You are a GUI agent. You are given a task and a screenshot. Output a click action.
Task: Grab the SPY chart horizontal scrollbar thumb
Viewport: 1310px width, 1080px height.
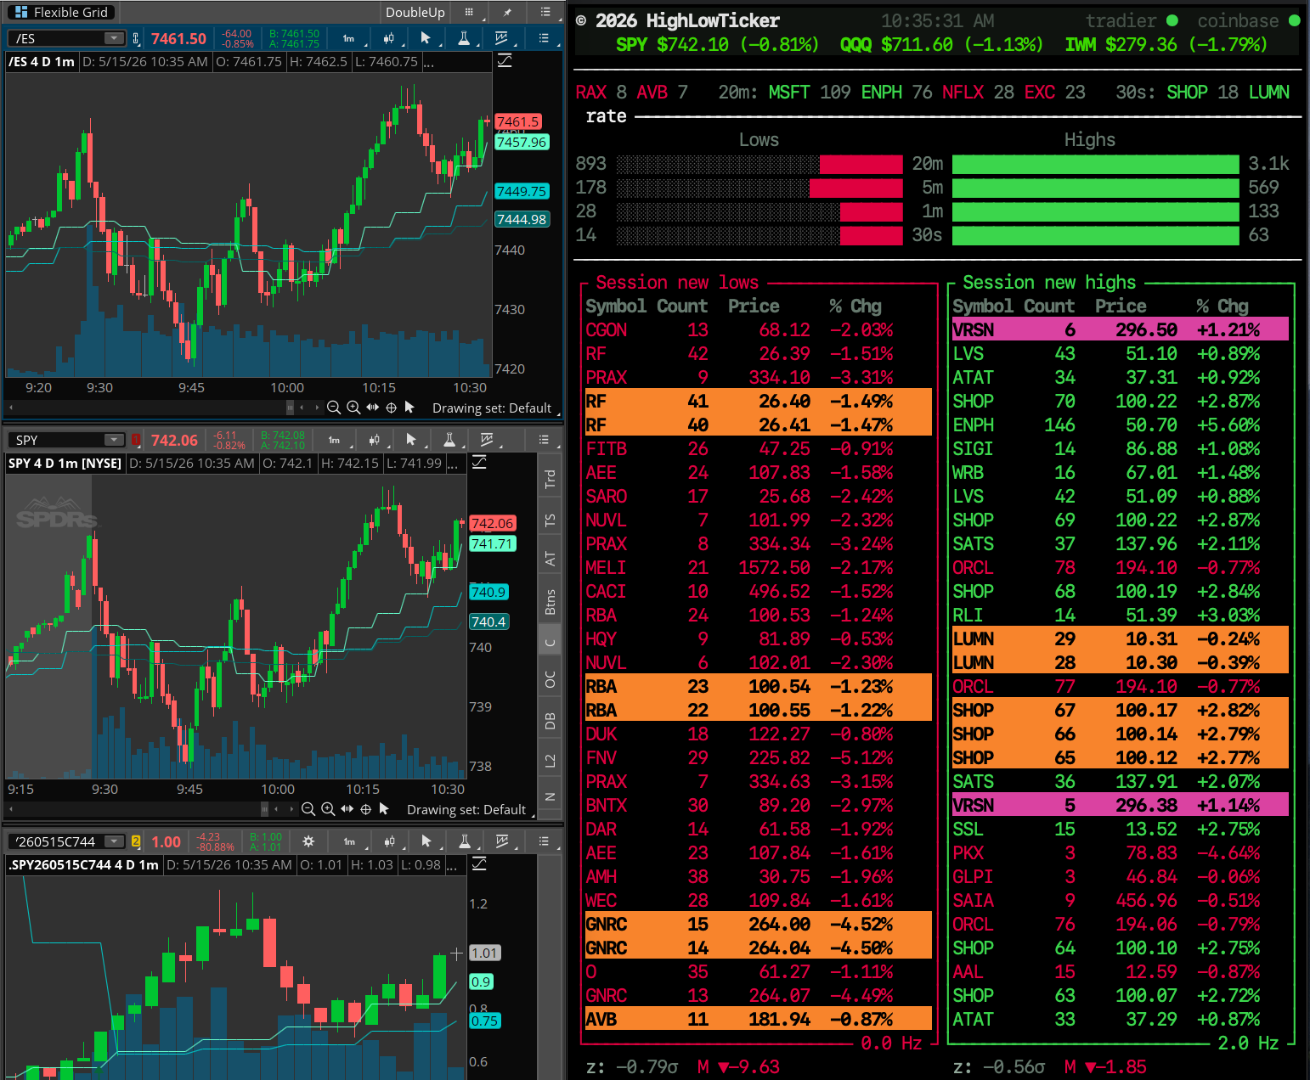point(265,809)
